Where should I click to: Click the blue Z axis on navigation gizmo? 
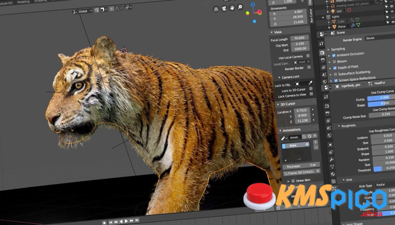(253, 5)
